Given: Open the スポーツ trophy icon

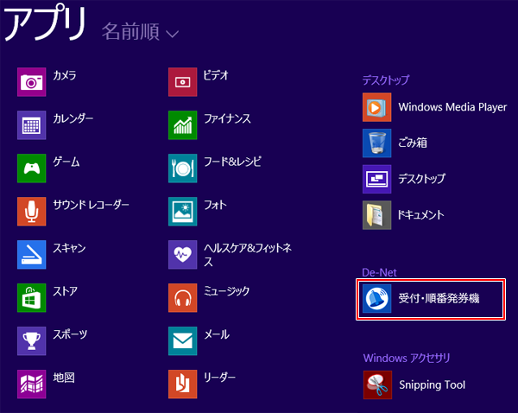Looking at the screenshot, I should (31, 341).
